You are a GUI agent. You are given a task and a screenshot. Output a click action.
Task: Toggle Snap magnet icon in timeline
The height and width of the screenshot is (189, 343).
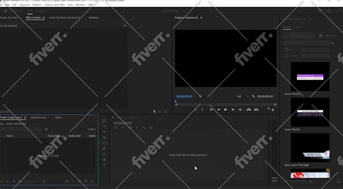point(123,128)
